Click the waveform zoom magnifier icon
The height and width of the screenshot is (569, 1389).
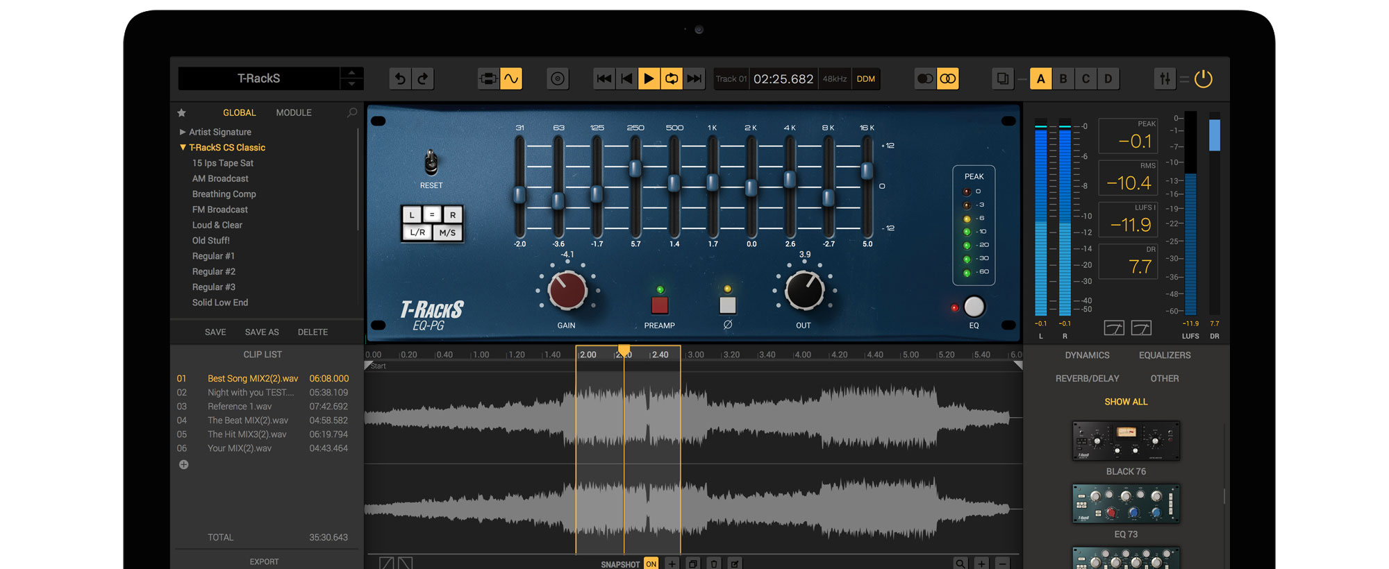point(960,563)
